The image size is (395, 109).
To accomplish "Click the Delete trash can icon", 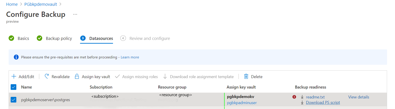I will (x=246, y=77).
